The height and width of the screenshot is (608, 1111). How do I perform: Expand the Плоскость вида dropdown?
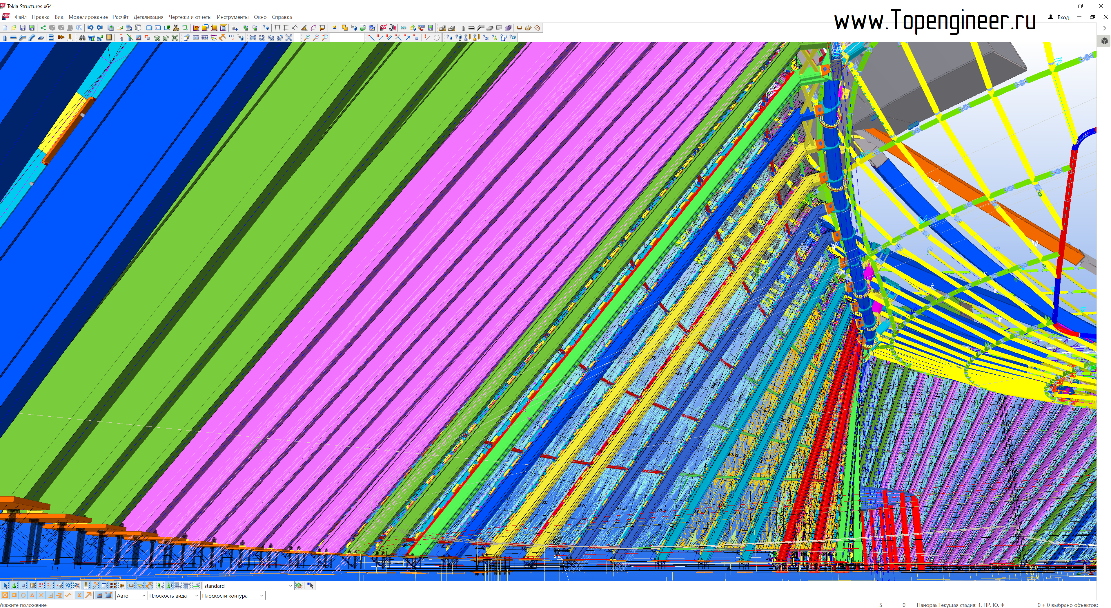[196, 596]
